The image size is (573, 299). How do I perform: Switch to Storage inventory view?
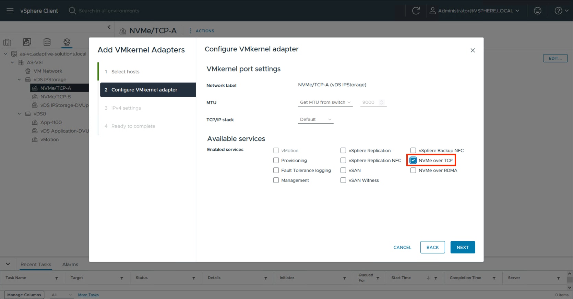click(x=47, y=42)
